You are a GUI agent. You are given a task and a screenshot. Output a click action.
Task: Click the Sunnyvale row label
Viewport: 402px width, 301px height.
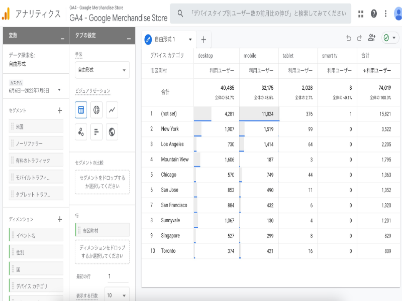click(170, 220)
